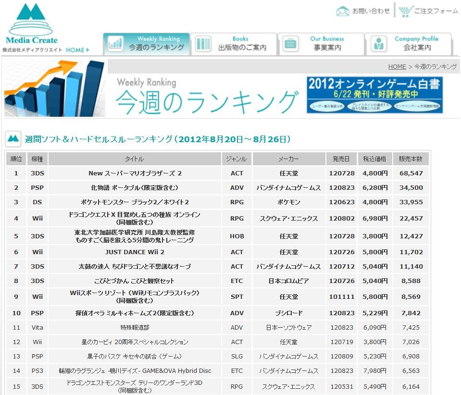461x395 pixels.
Task: Select title ポケットモンスター ブラック2/ホワイト2
Action: tap(135, 202)
